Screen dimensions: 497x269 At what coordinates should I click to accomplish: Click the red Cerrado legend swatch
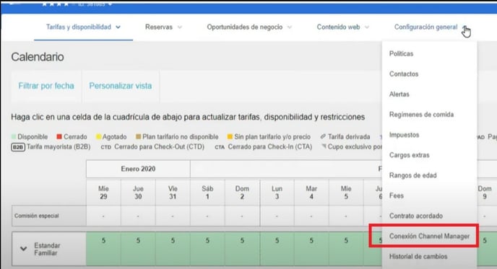[59, 137]
